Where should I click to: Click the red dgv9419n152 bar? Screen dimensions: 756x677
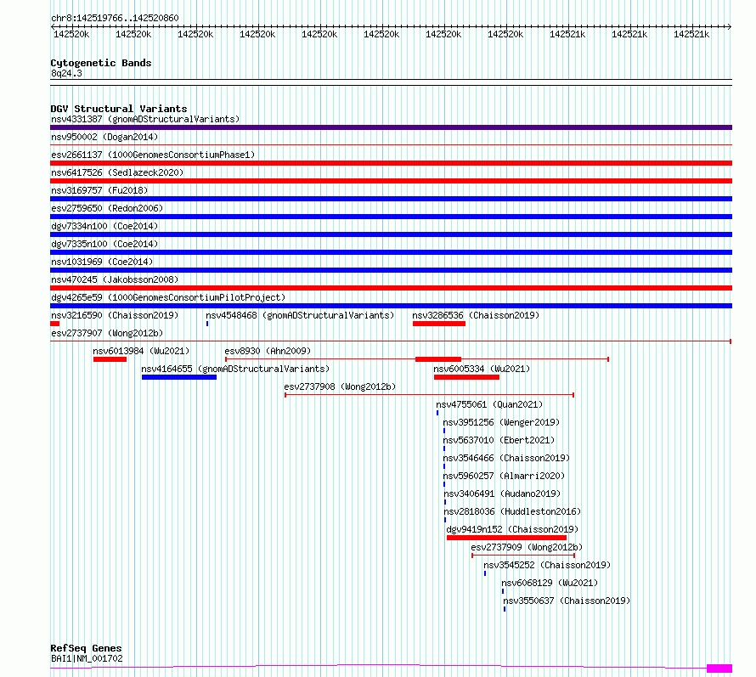pyautogui.click(x=506, y=538)
